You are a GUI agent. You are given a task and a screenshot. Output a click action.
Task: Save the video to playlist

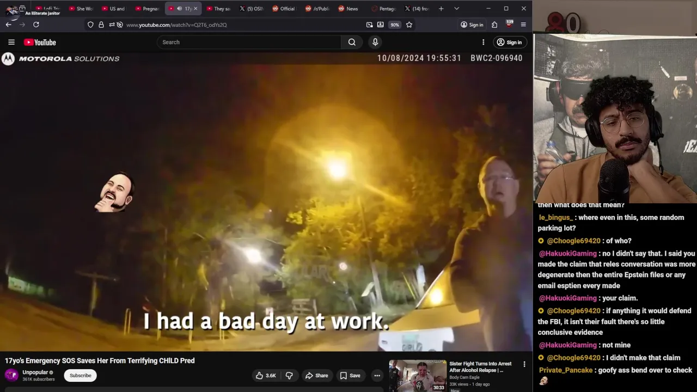[350, 376]
